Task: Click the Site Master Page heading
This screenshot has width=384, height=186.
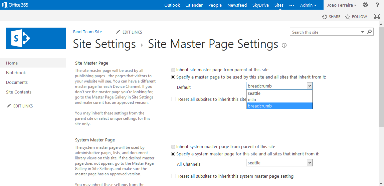Action: pos(91,63)
